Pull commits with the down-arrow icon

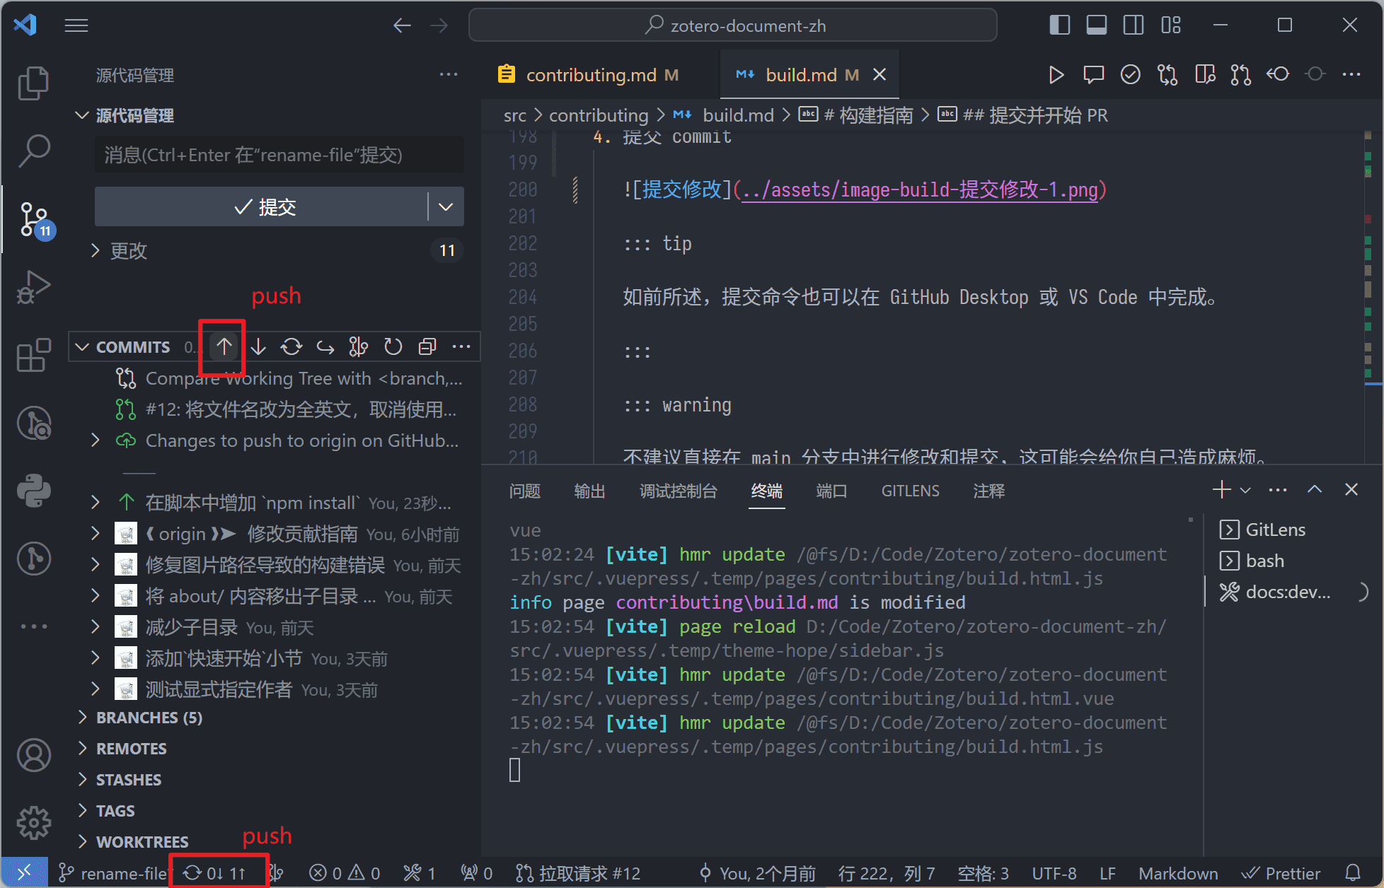click(258, 346)
